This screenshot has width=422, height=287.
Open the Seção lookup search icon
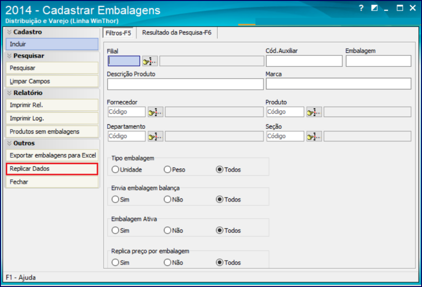click(314, 136)
